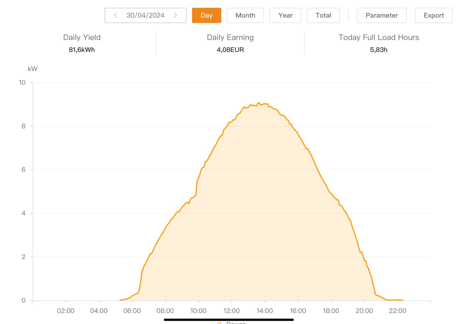
Task: Click the 12:00 x-axis time label
Action: point(231,311)
